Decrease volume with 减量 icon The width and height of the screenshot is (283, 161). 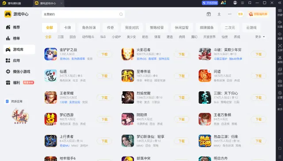(280, 36)
